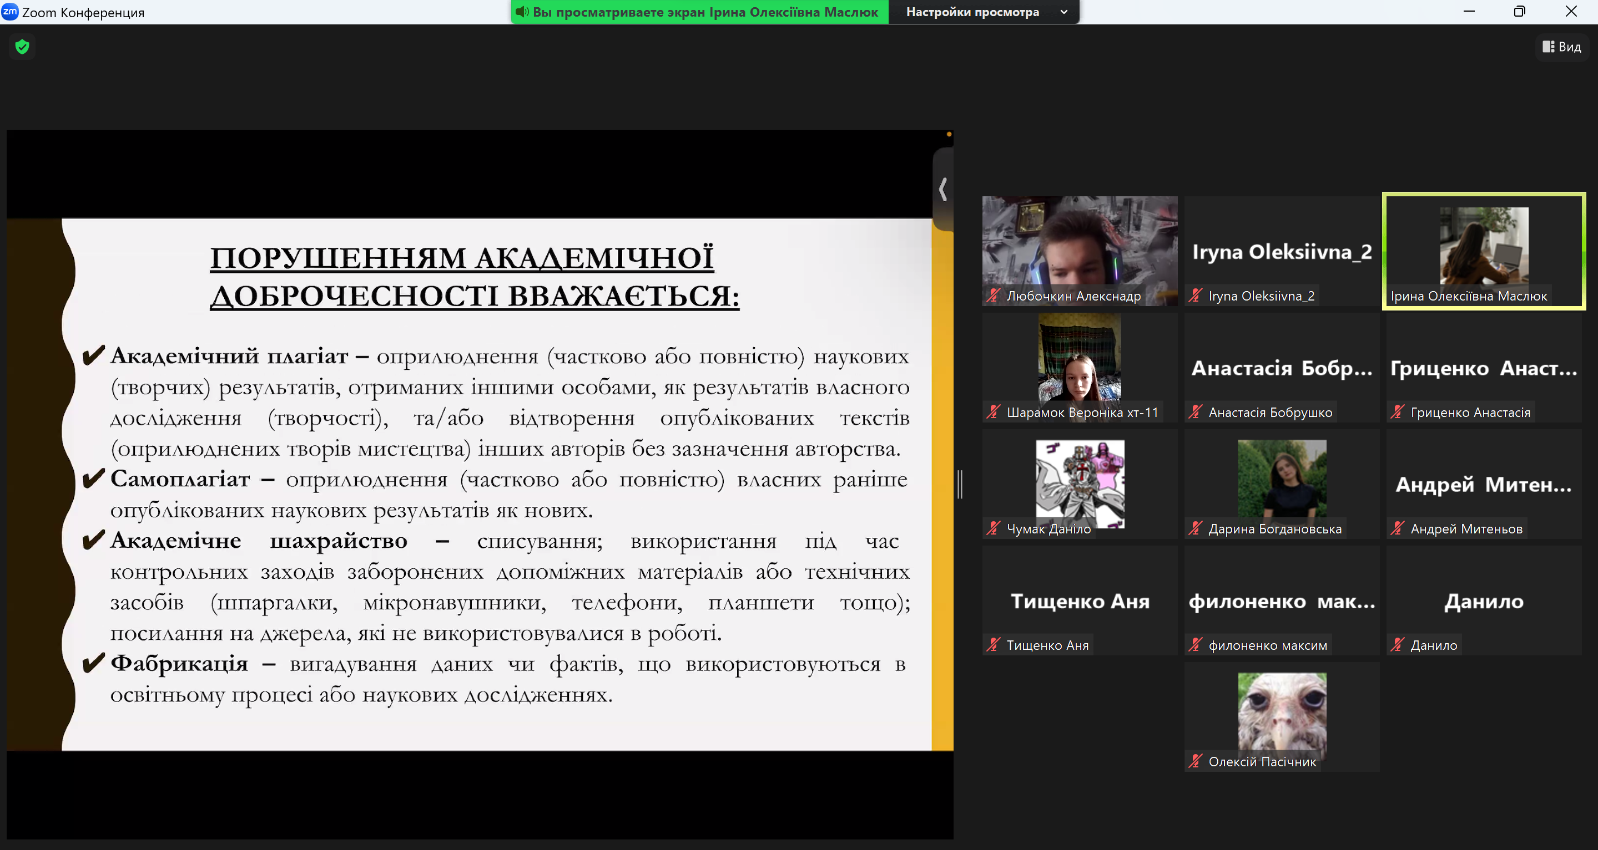This screenshot has width=1598, height=850.
Task: Click the bold term Самоплагіат on slide
Action: 180,479
